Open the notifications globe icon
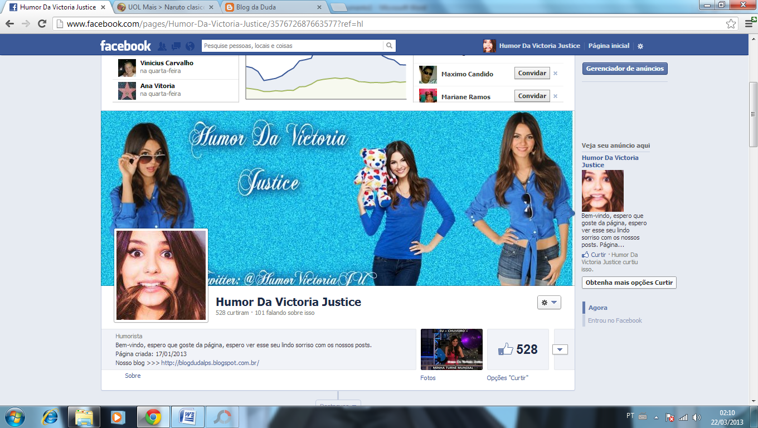The image size is (758, 428). [190, 46]
